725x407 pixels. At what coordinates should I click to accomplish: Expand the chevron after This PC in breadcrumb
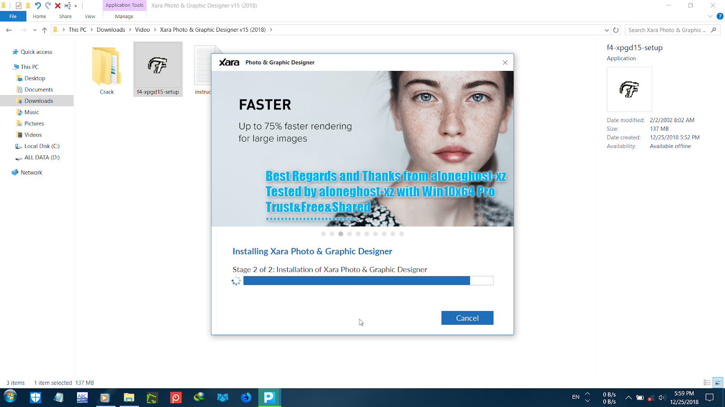coord(92,30)
